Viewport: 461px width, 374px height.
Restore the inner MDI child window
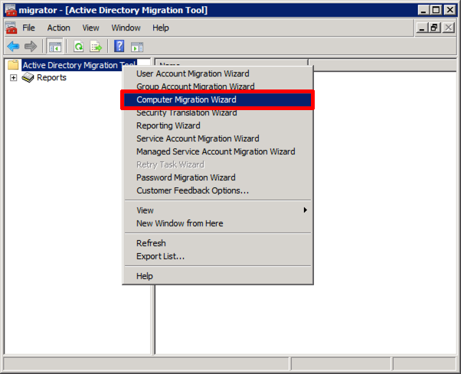coord(434,28)
